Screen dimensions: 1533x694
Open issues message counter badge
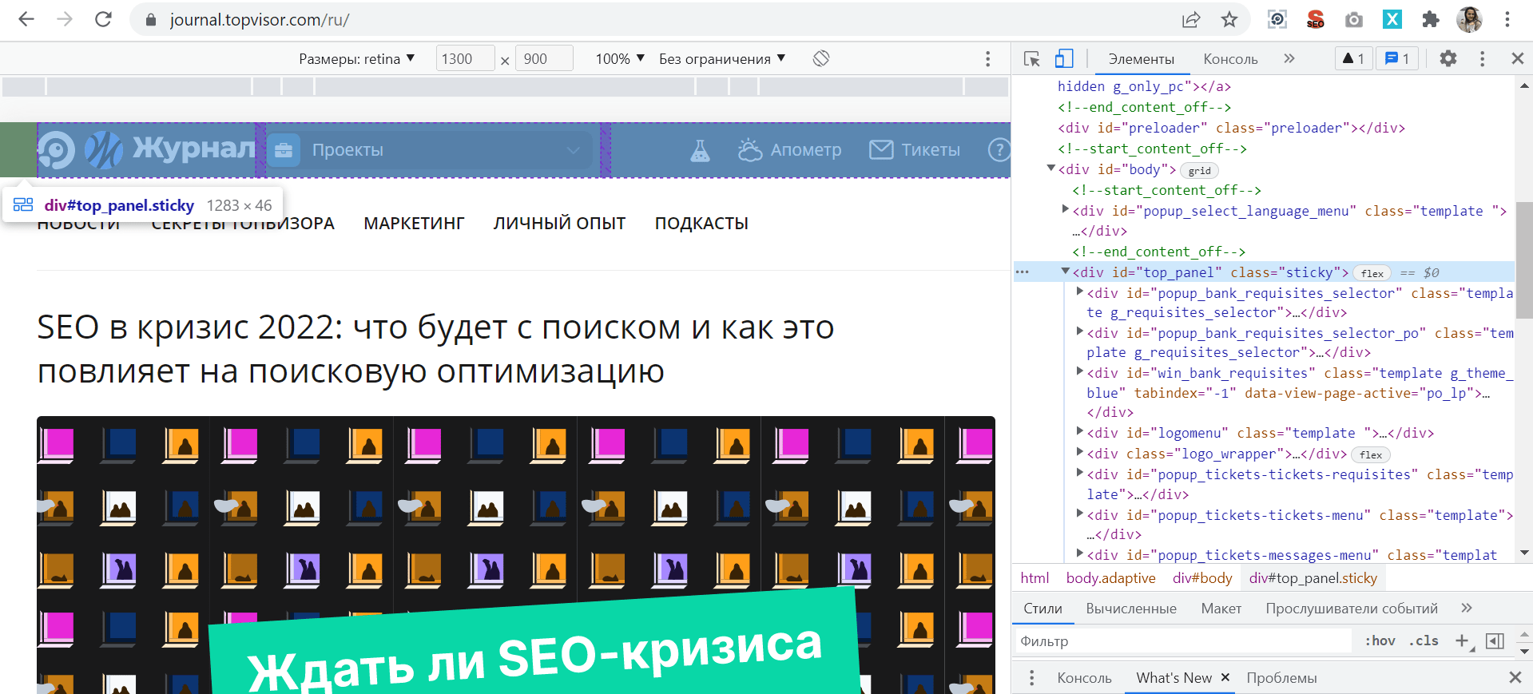pos(1398,58)
